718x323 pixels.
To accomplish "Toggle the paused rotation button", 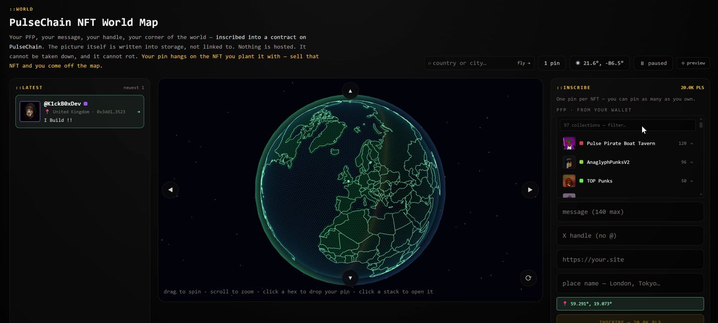I will click(x=653, y=63).
